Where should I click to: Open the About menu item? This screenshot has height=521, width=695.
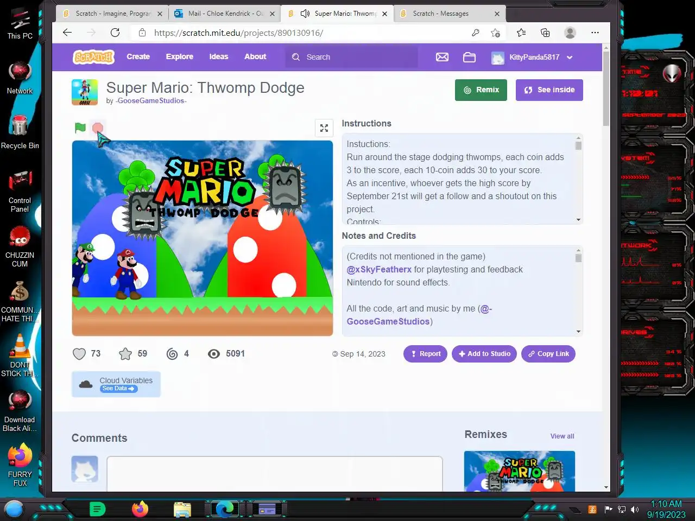(255, 56)
